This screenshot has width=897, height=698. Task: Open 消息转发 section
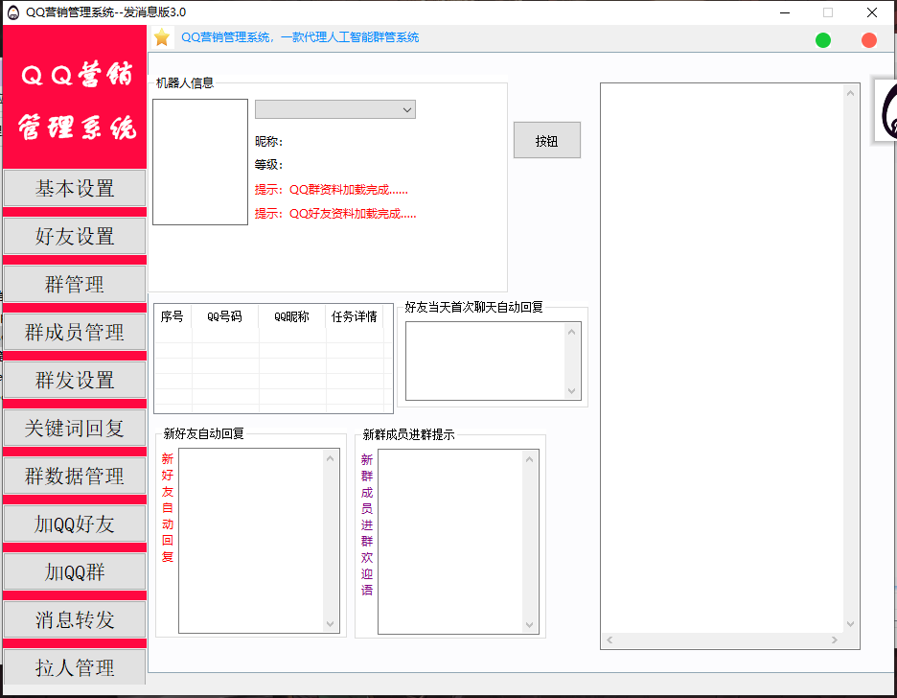tap(75, 619)
